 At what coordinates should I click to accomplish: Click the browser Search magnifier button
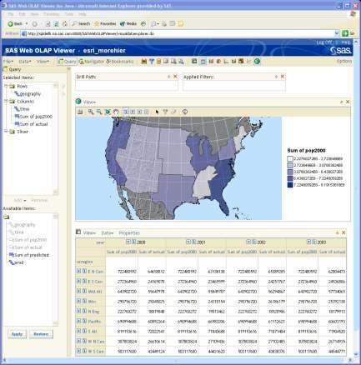(81, 24)
